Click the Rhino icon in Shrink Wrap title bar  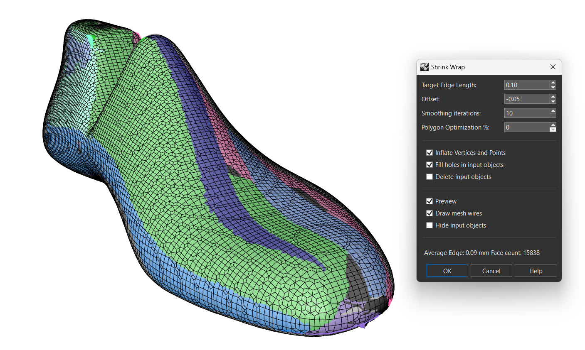[x=425, y=67]
